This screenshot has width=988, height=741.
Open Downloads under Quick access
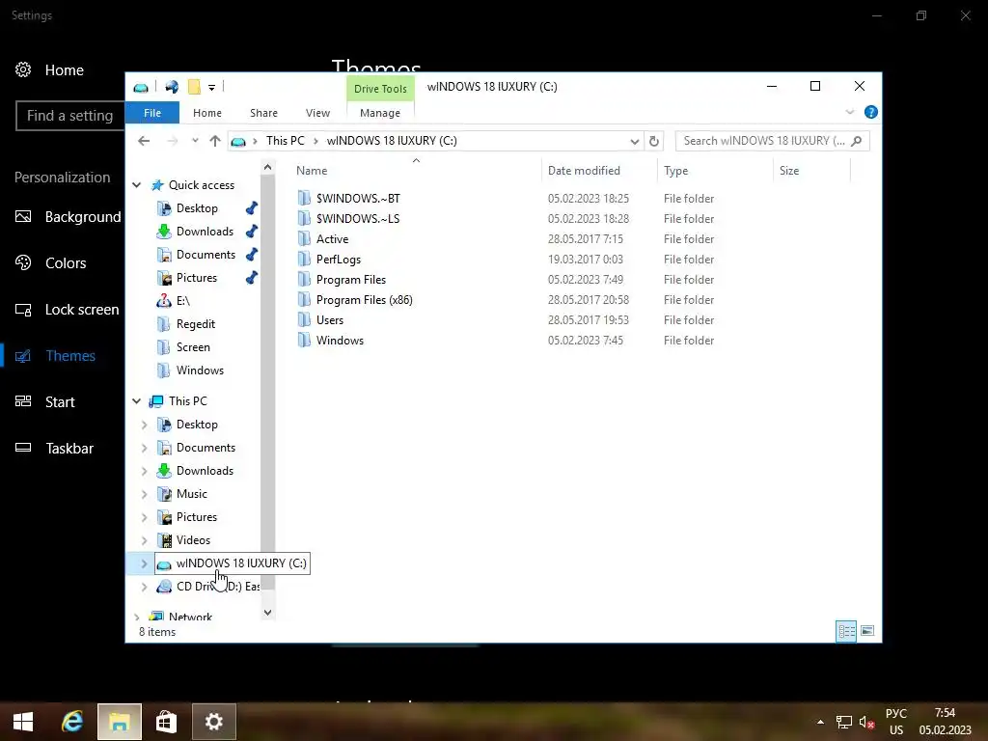click(x=205, y=232)
